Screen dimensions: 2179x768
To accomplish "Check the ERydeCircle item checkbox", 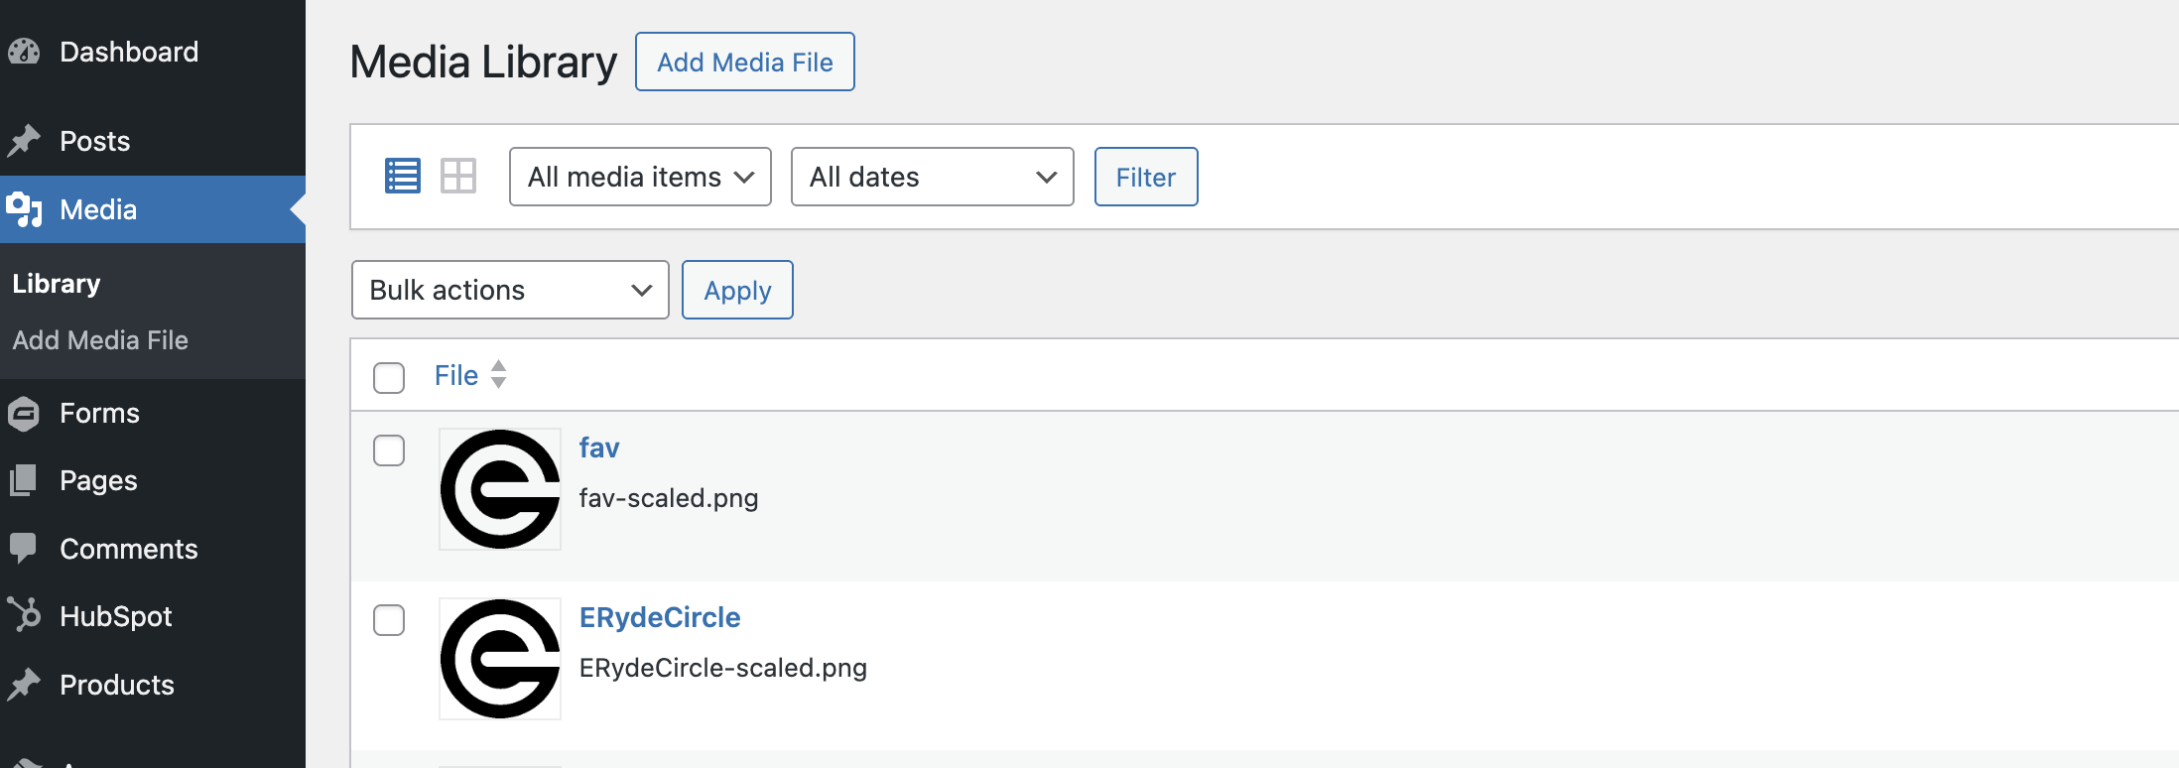I will [x=388, y=620].
